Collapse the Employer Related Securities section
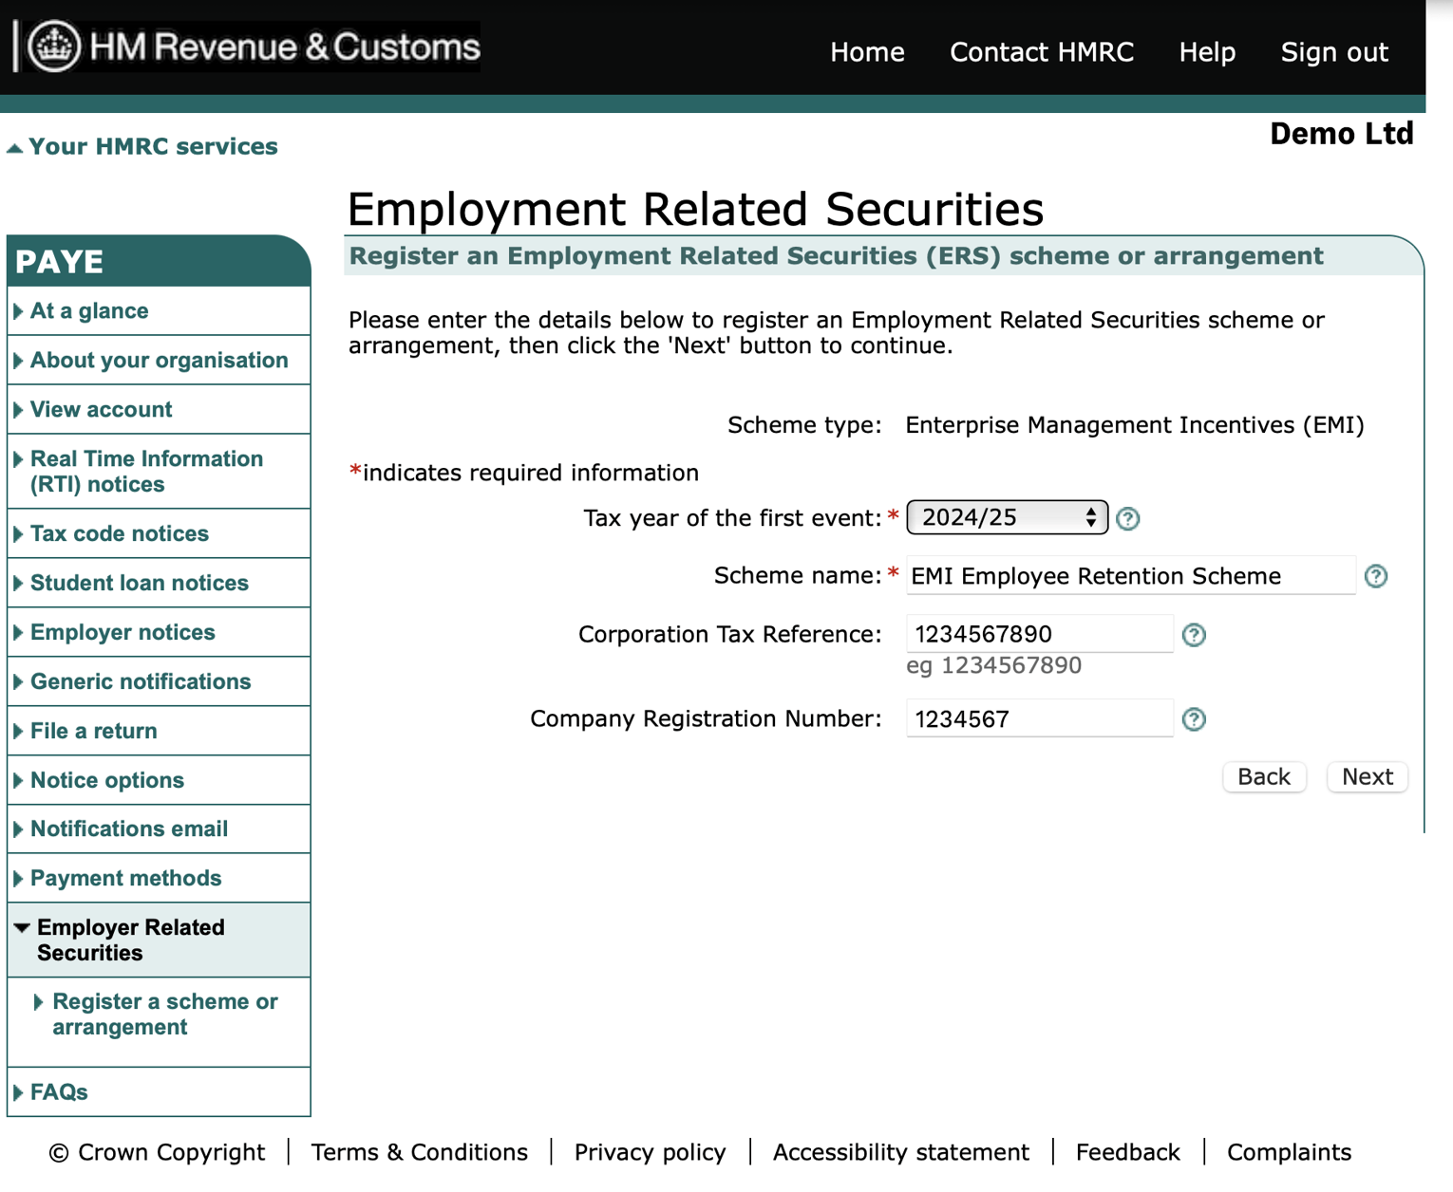1453x1192 pixels. click(23, 928)
